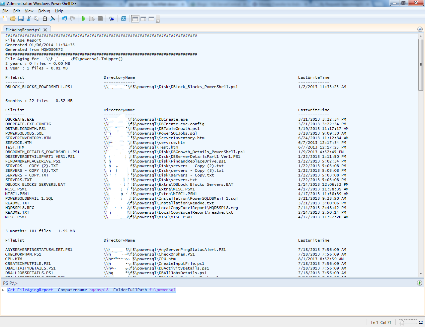Click the Undo arrow in the toolbar
This screenshot has height=327, width=425.
tap(64, 19)
